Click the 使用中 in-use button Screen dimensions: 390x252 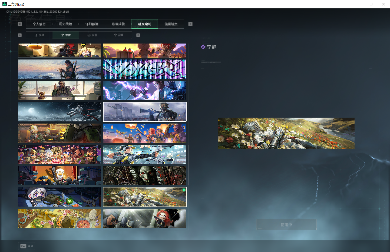pos(286,225)
